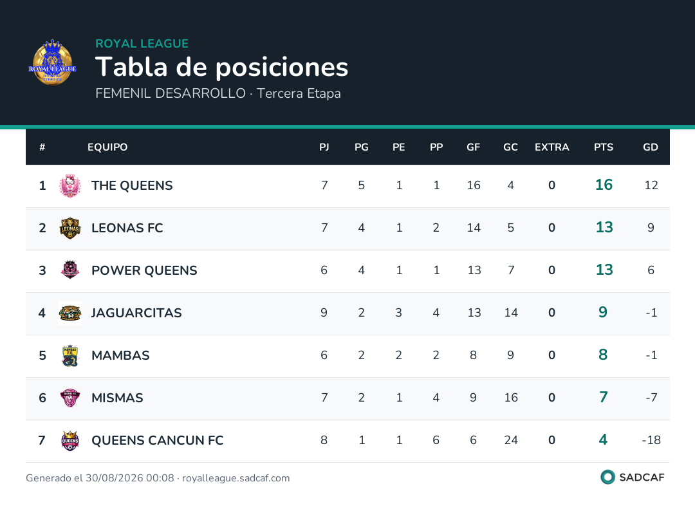The image size is (695, 511).
Task: Select The Queens team badge icon
Action: pyautogui.click(x=70, y=186)
